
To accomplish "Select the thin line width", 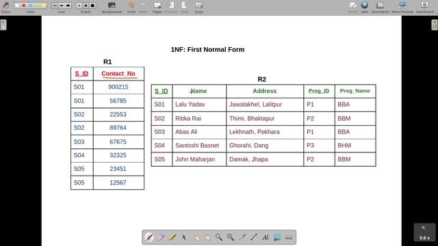I will click(x=55, y=5).
